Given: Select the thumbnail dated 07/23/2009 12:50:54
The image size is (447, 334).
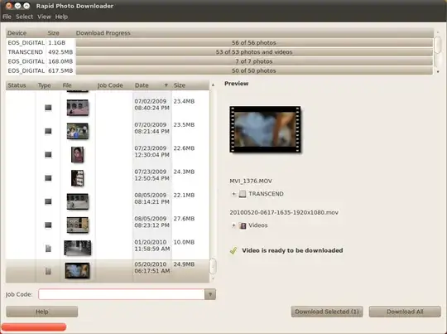Looking at the screenshot, I should tap(78, 178).
